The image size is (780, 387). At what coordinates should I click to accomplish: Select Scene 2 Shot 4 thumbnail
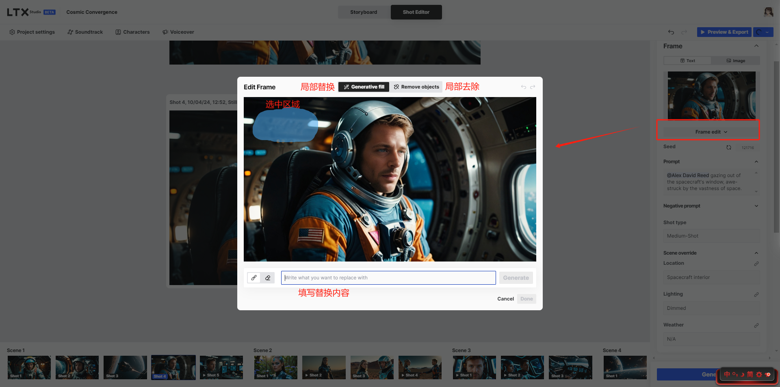coord(420,368)
